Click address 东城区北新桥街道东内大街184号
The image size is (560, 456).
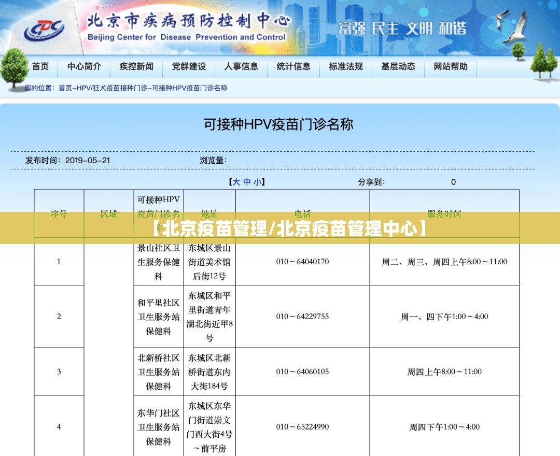(x=209, y=372)
